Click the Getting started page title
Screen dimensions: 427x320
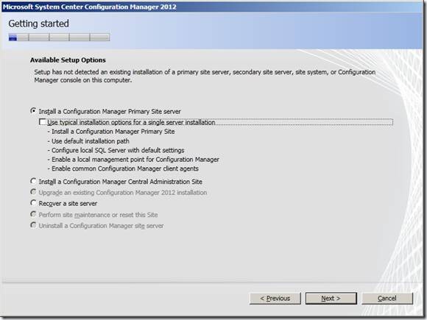(39, 24)
